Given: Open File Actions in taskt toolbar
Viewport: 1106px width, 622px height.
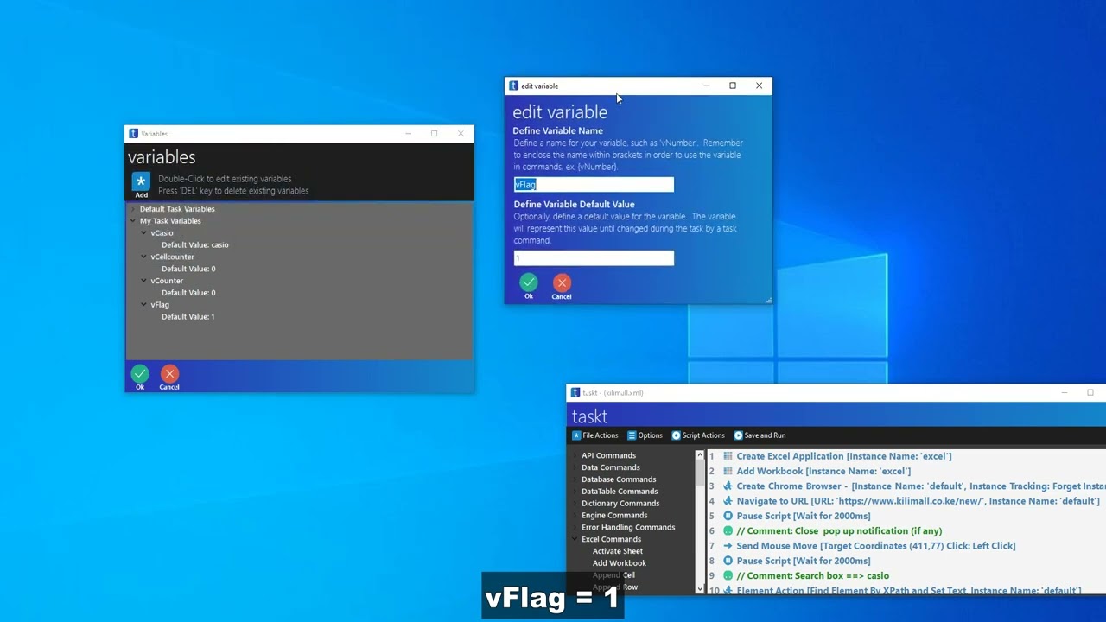Looking at the screenshot, I should (x=595, y=435).
